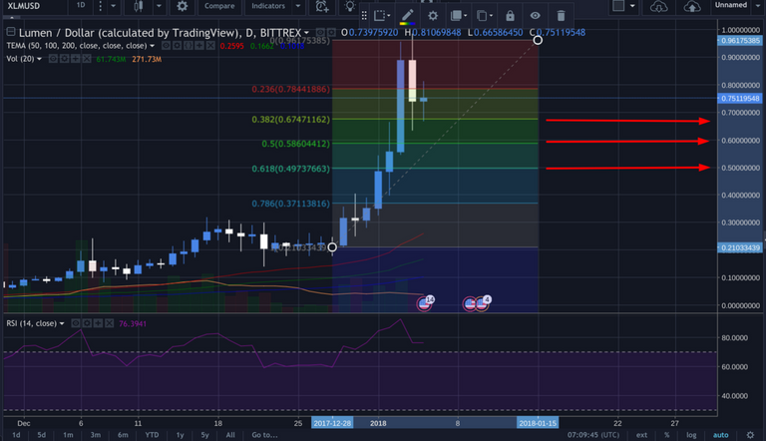The image size is (766, 441).
Task: Click the event flag marker labeled 4
Action: (482, 303)
